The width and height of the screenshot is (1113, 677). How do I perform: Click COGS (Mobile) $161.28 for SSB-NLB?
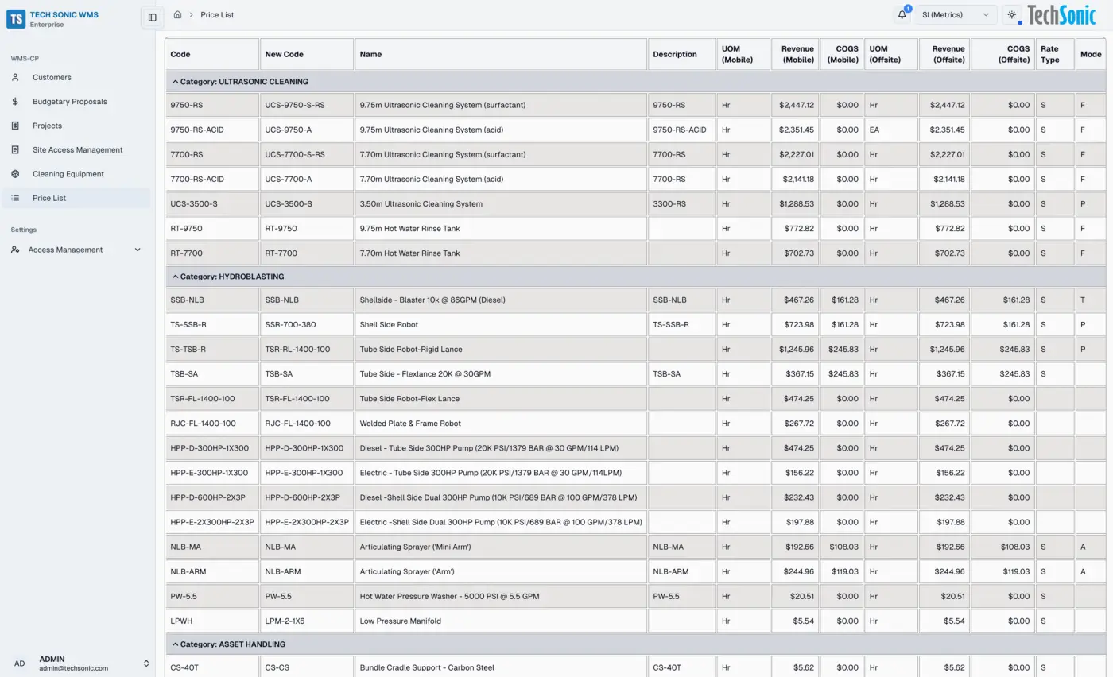coord(842,300)
